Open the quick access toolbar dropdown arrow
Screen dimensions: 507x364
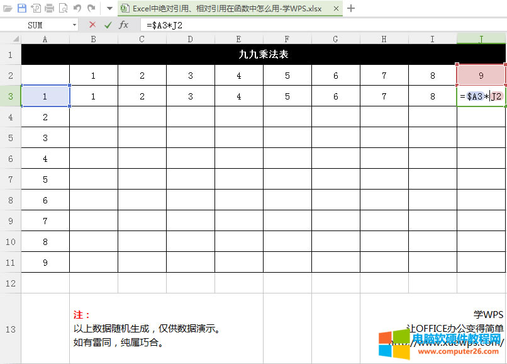[x=109, y=8]
